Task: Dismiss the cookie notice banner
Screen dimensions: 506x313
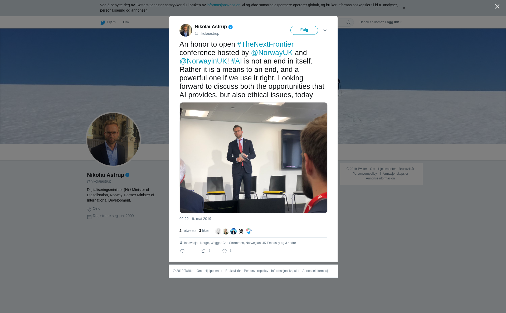Action: point(404,8)
